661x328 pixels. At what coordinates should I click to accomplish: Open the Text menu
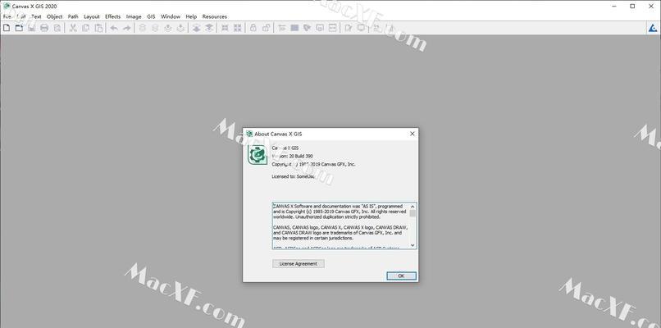[x=37, y=16]
